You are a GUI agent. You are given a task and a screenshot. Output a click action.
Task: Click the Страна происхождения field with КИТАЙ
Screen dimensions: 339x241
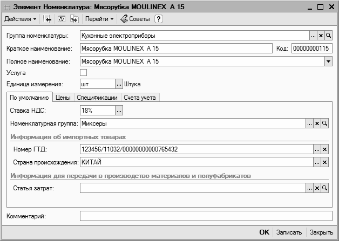[196, 162]
